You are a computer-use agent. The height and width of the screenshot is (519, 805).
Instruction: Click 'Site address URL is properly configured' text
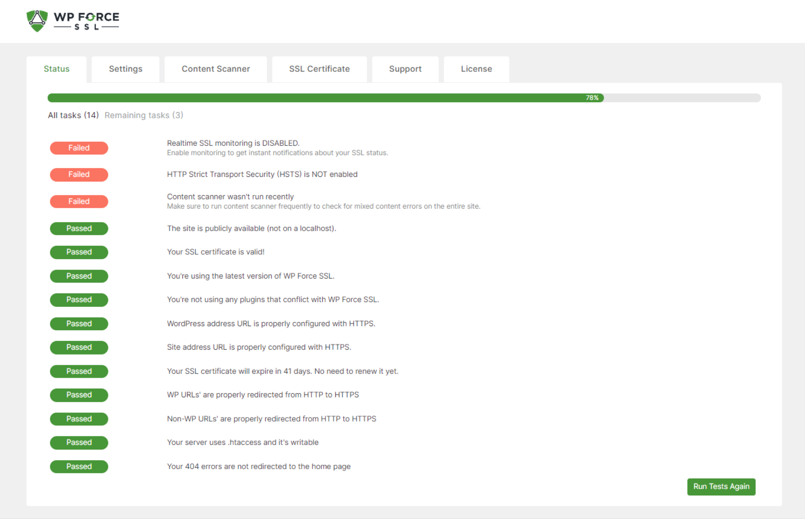[259, 347]
